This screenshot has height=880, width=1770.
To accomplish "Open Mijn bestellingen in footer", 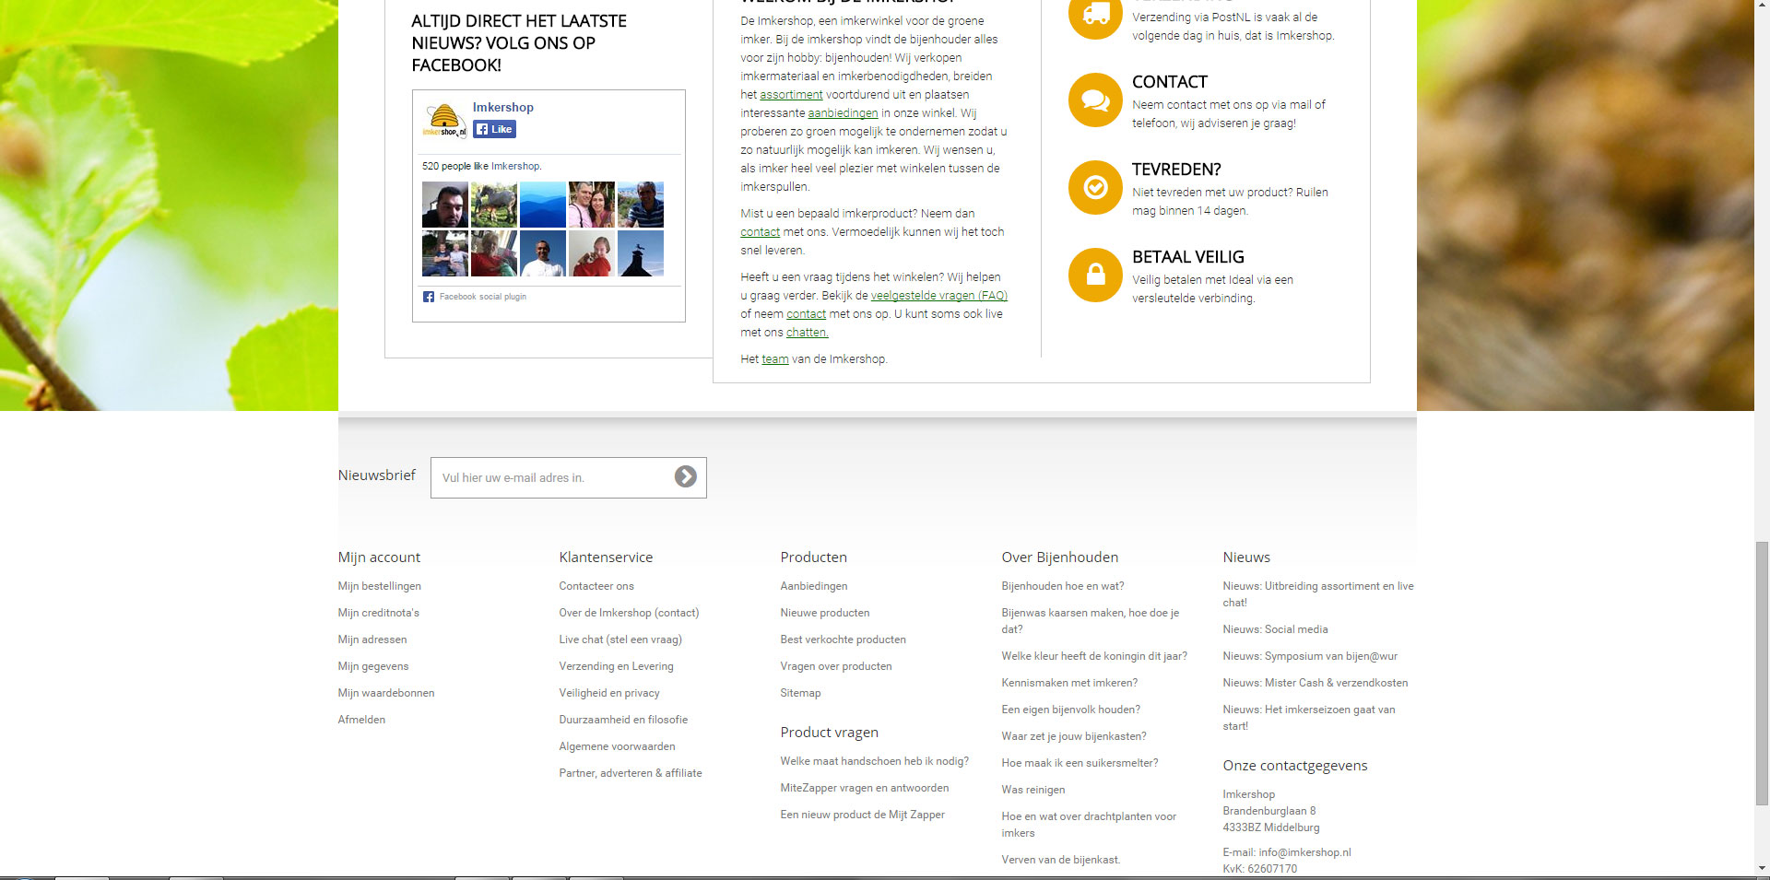I will click(379, 586).
